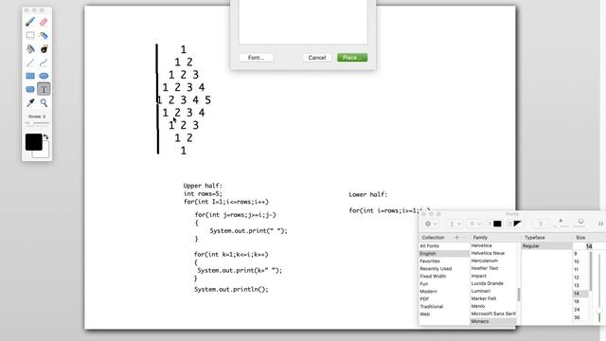Choose Herculanum font family
606x341 pixels.
[493, 261]
